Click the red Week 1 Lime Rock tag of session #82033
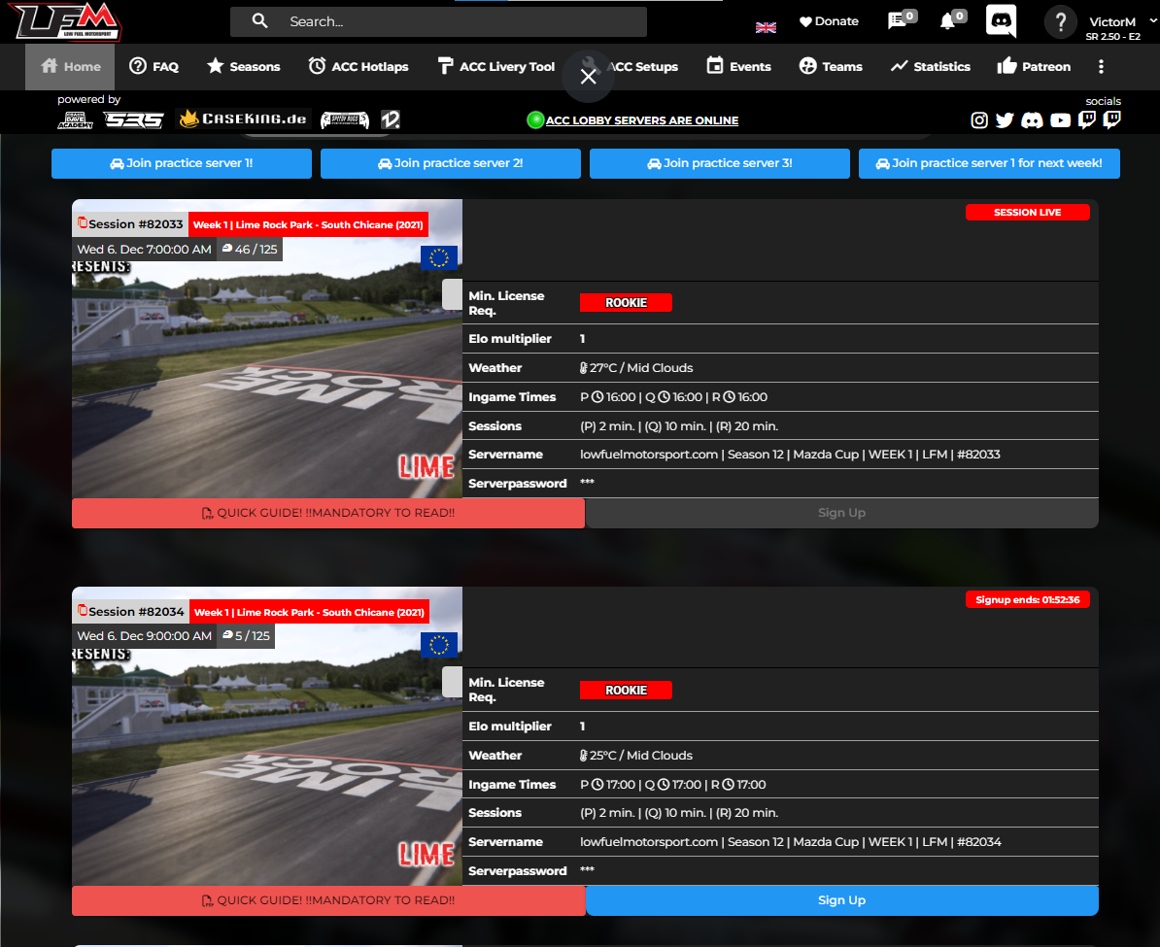 pyautogui.click(x=308, y=225)
